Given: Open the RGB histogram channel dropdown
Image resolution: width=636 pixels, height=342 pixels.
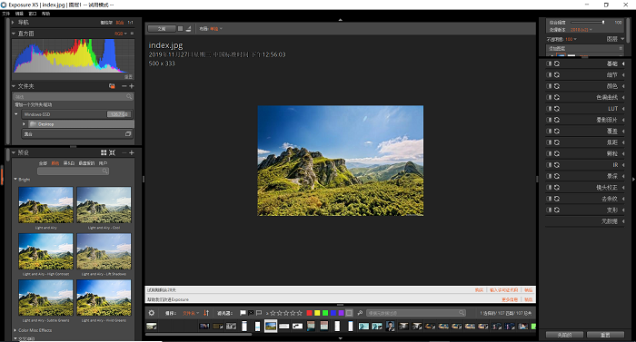Looking at the screenshot, I should [121, 34].
